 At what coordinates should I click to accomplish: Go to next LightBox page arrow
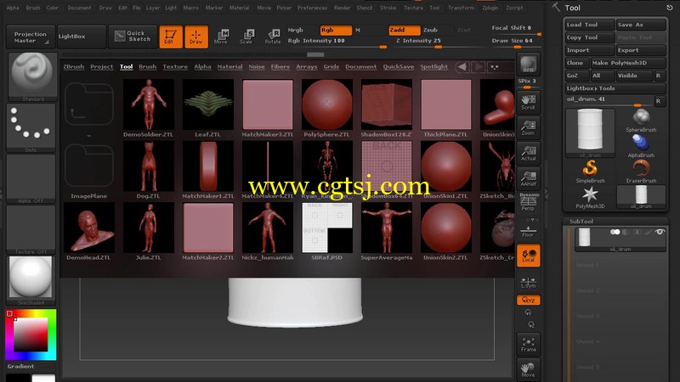point(479,67)
